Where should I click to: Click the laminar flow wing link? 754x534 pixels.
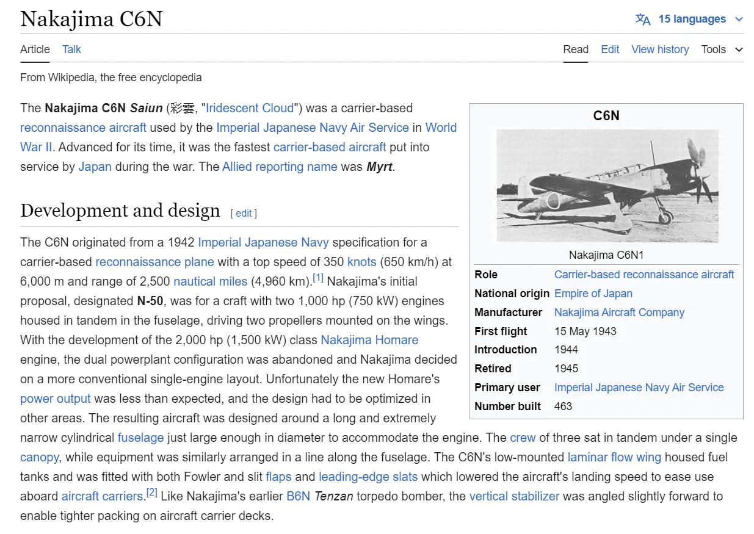click(x=614, y=457)
